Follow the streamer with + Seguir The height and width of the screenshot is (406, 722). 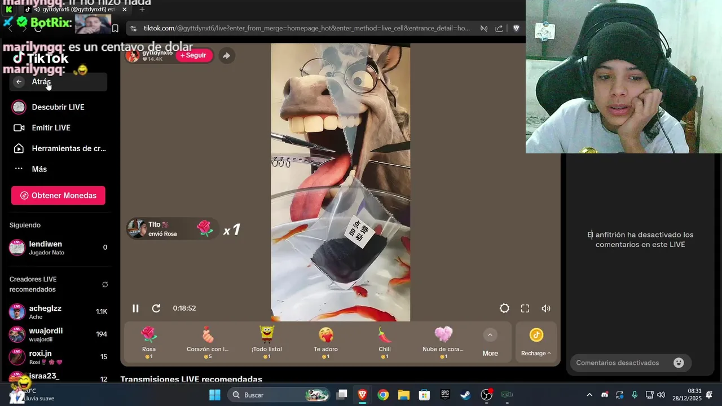(x=194, y=55)
